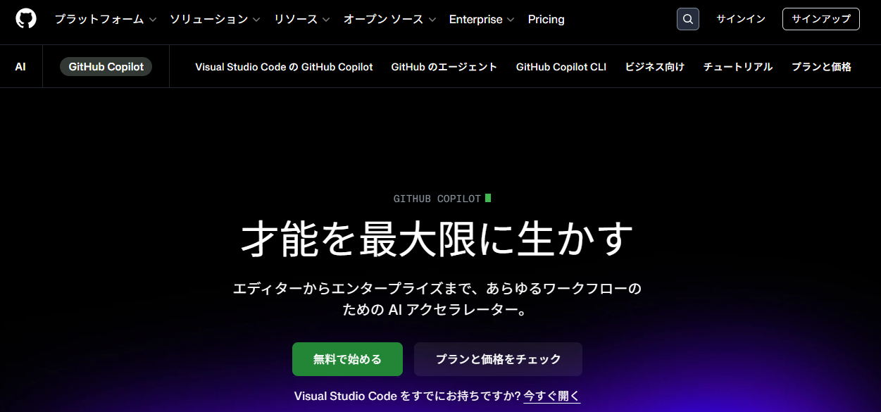Select the GitHub Copilot pill tab
881x412 pixels.
(x=106, y=67)
